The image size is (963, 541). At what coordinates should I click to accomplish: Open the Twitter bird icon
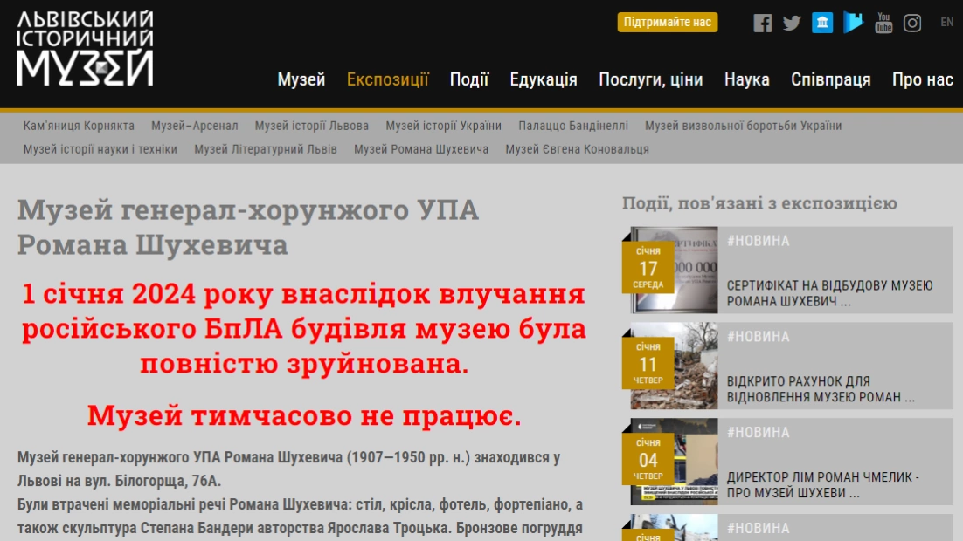792,23
